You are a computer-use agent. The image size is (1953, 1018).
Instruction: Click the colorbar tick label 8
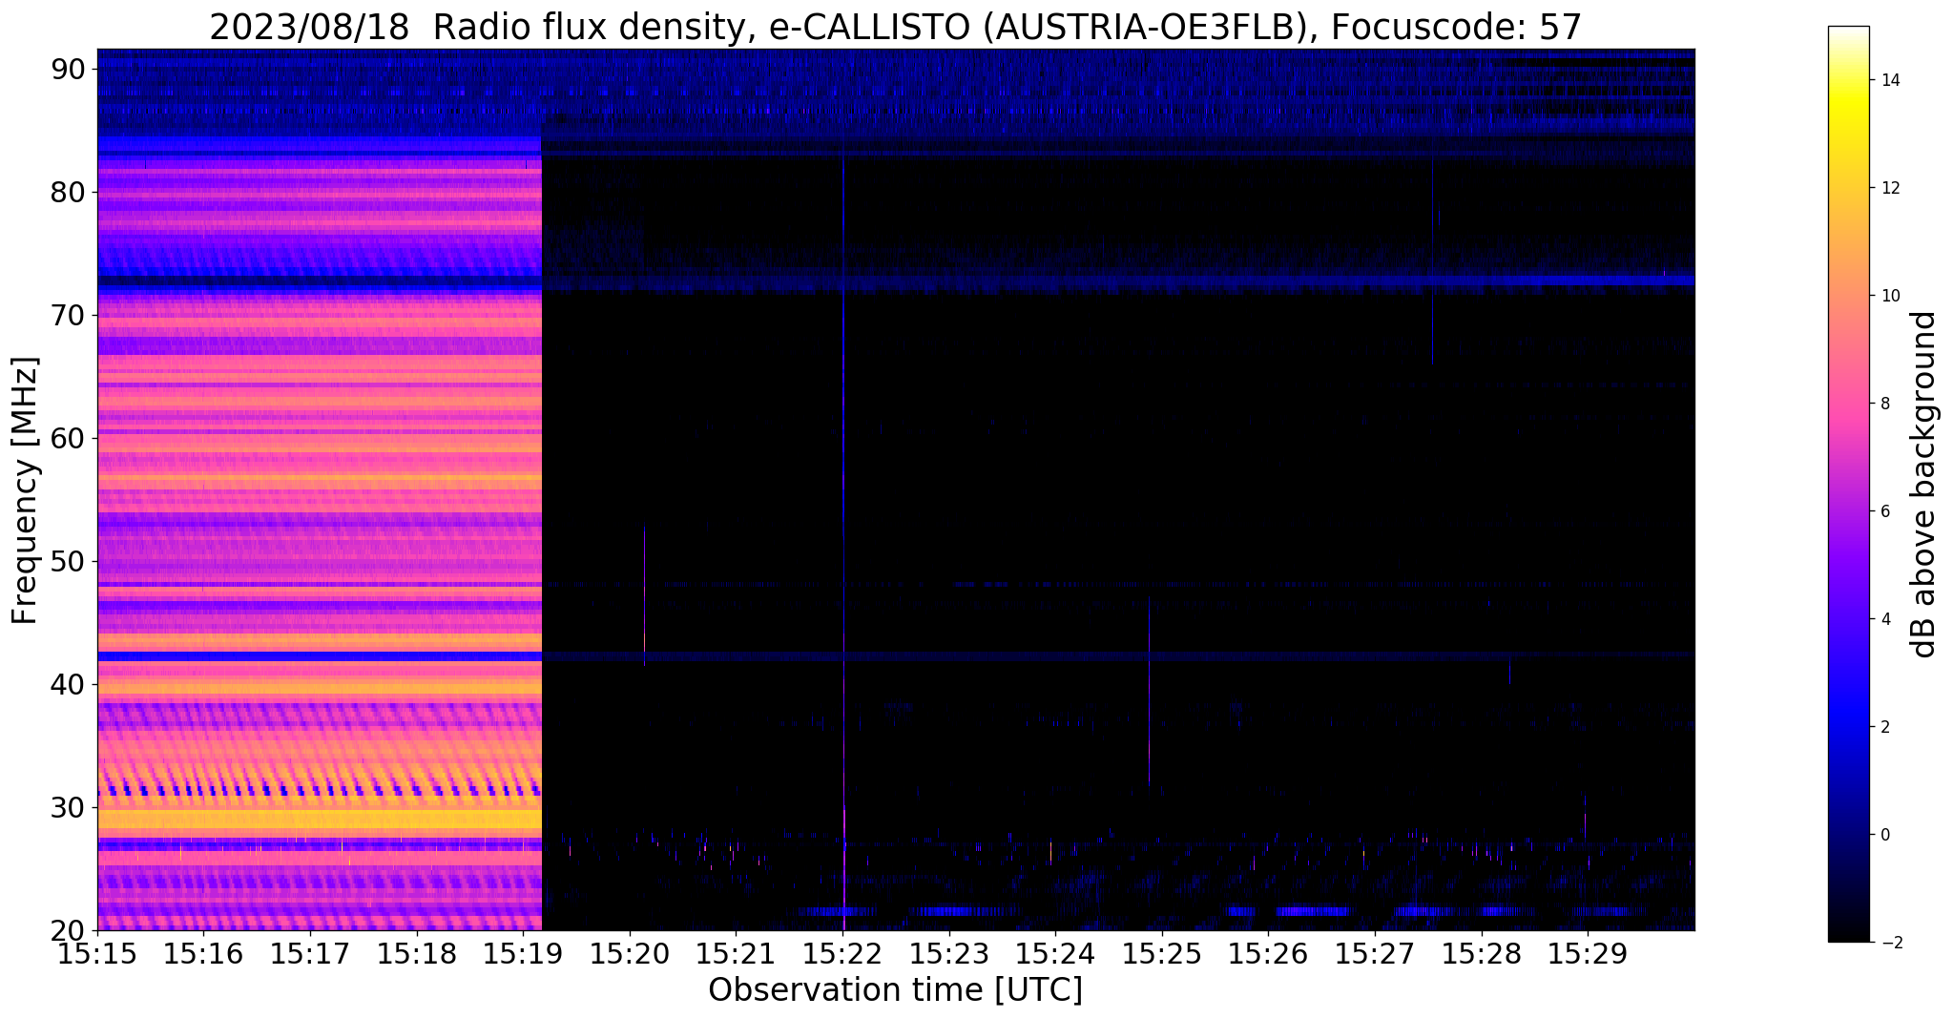tap(1883, 404)
